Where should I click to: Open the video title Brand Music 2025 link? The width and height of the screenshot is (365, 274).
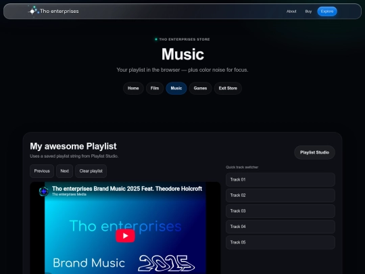(x=127, y=189)
